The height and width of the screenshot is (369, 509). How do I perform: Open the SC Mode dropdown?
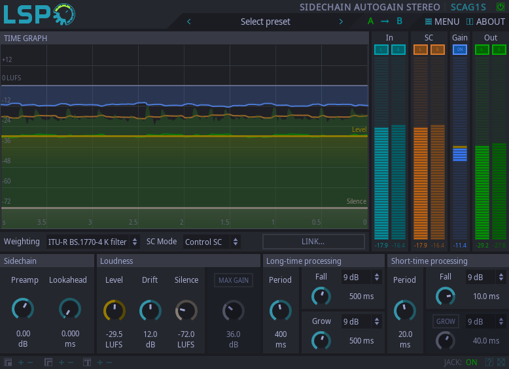pyautogui.click(x=212, y=242)
